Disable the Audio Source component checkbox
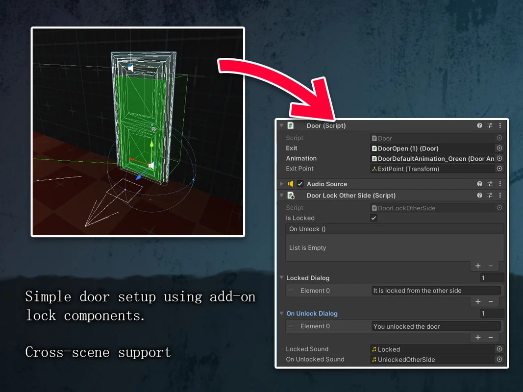The width and height of the screenshot is (523, 392). click(x=300, y=184)
